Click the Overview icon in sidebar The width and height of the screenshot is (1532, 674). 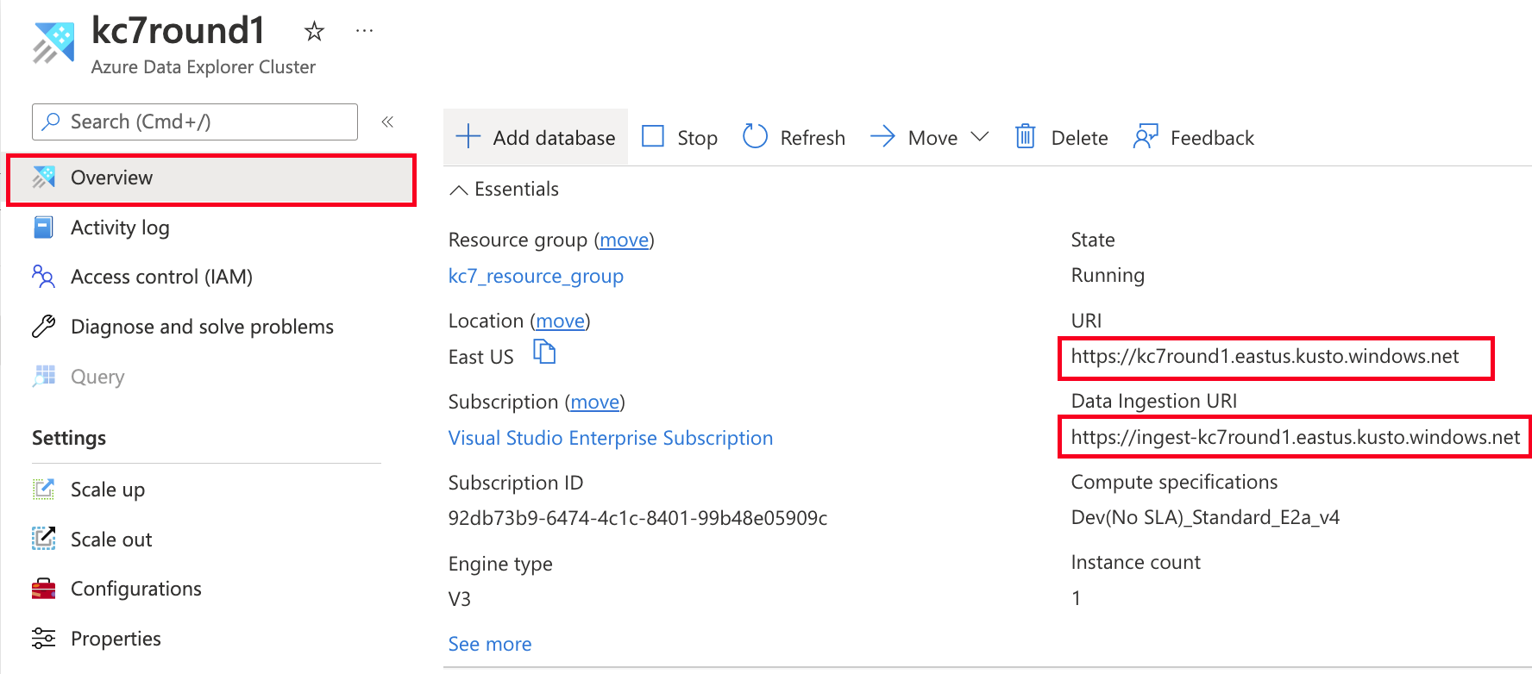pyautogui.click(x=44, y=178)
